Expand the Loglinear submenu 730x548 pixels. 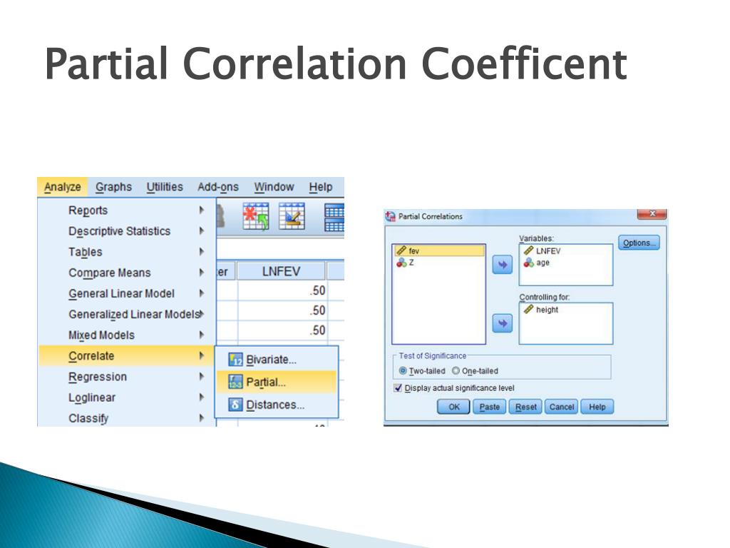point(127,397)
